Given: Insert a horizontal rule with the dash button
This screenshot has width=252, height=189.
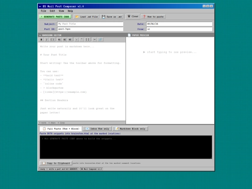Looking at the screenshot, I should point(94,40).
